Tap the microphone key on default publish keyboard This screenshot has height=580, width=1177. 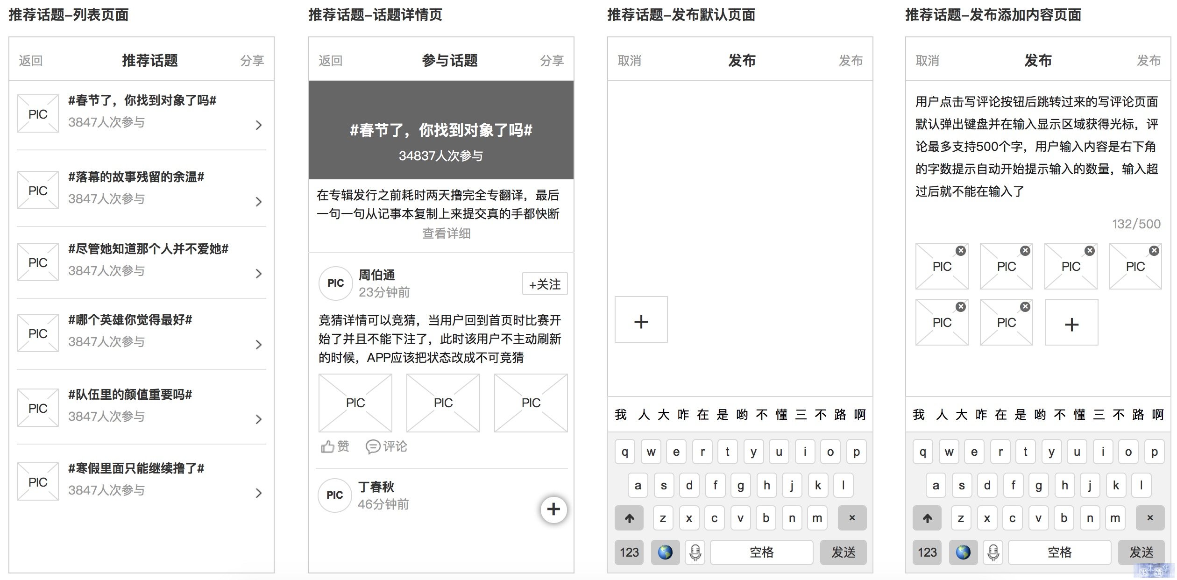coord(695,552)
